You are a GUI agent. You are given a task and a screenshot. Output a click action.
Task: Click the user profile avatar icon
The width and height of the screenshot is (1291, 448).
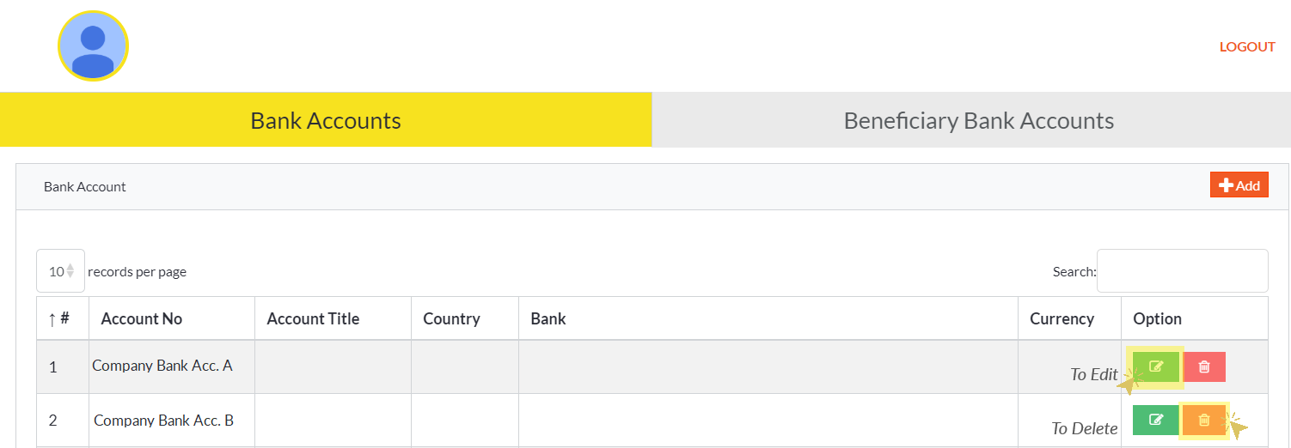coord(93,46)
